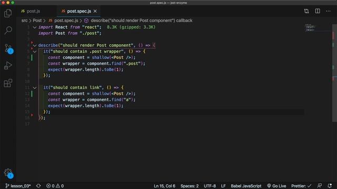Change encoding via UTF-8

(x=210, y=186)
